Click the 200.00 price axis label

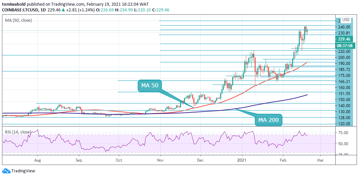point(344,57)
